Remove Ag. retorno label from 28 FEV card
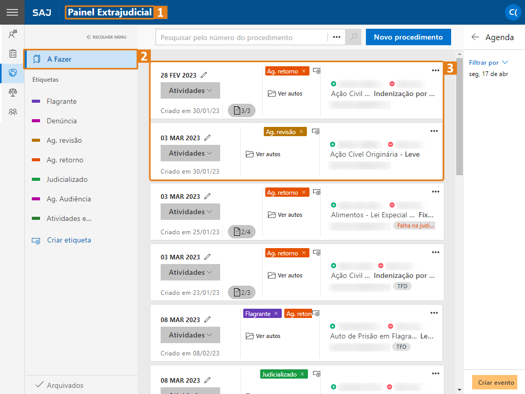The width and height of the screenshot is (525, 394). click(304, 71)
